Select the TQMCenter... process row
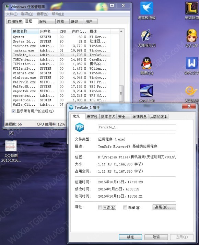The width and height of the screenshot is (199, 245). click(x=61, y=59)
